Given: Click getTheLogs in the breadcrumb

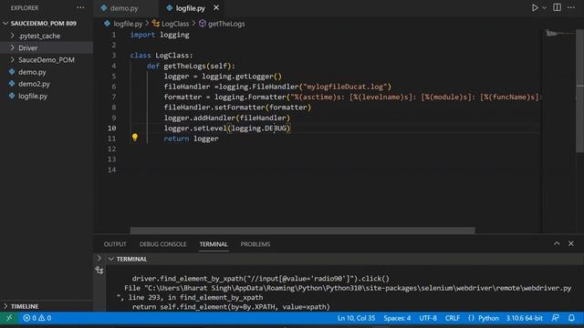Looking at the screenshot, I should point(226,24).
